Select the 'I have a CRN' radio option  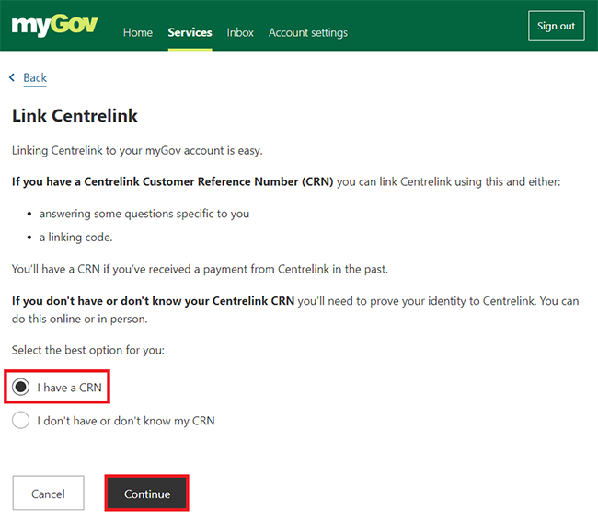20,387
